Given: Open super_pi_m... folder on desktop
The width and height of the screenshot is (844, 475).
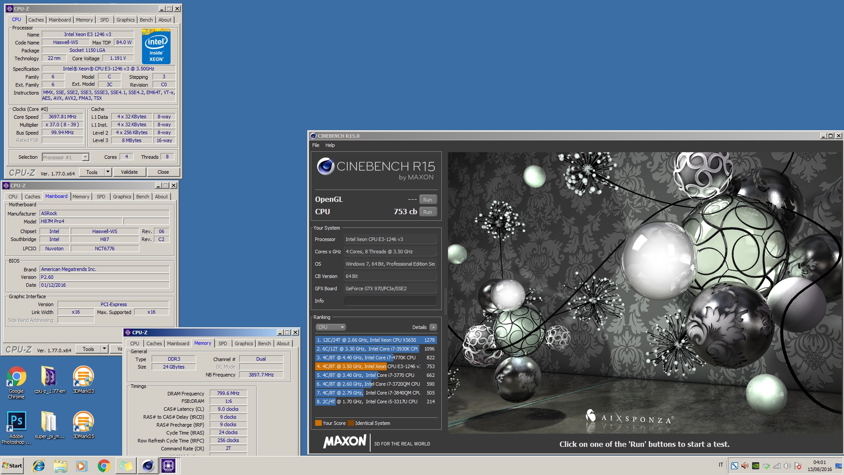Looking at the screenshot, I should (49, 425).
